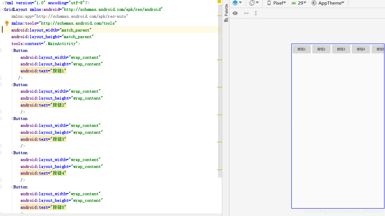This screenshot has width=385, height=216.
Task: Click the layout_width line above 按钮3
Action: pos(61,126)
